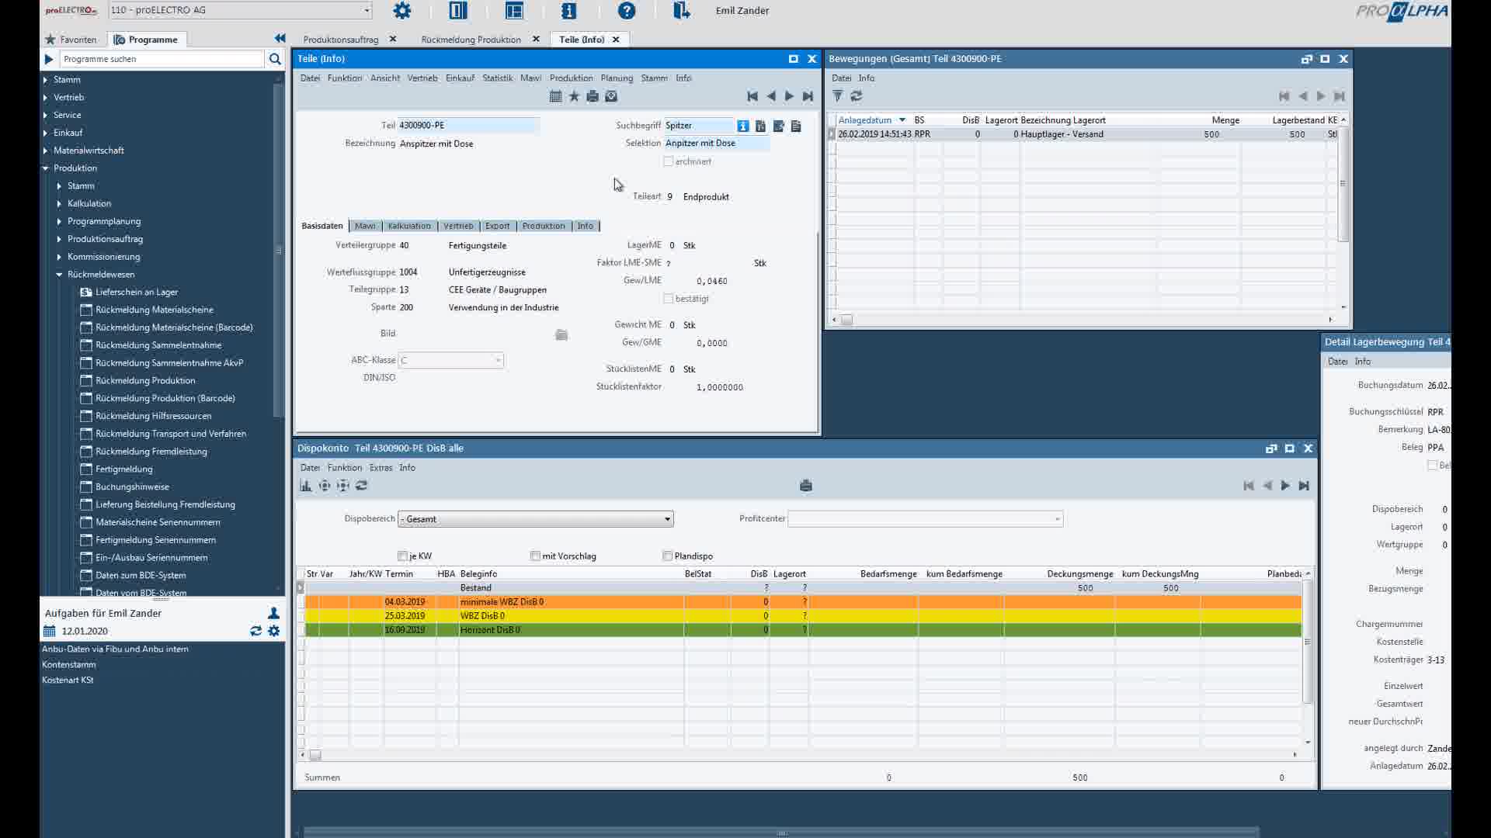
Task: Click the info book icon in top bar
Action: coord(569,11)
